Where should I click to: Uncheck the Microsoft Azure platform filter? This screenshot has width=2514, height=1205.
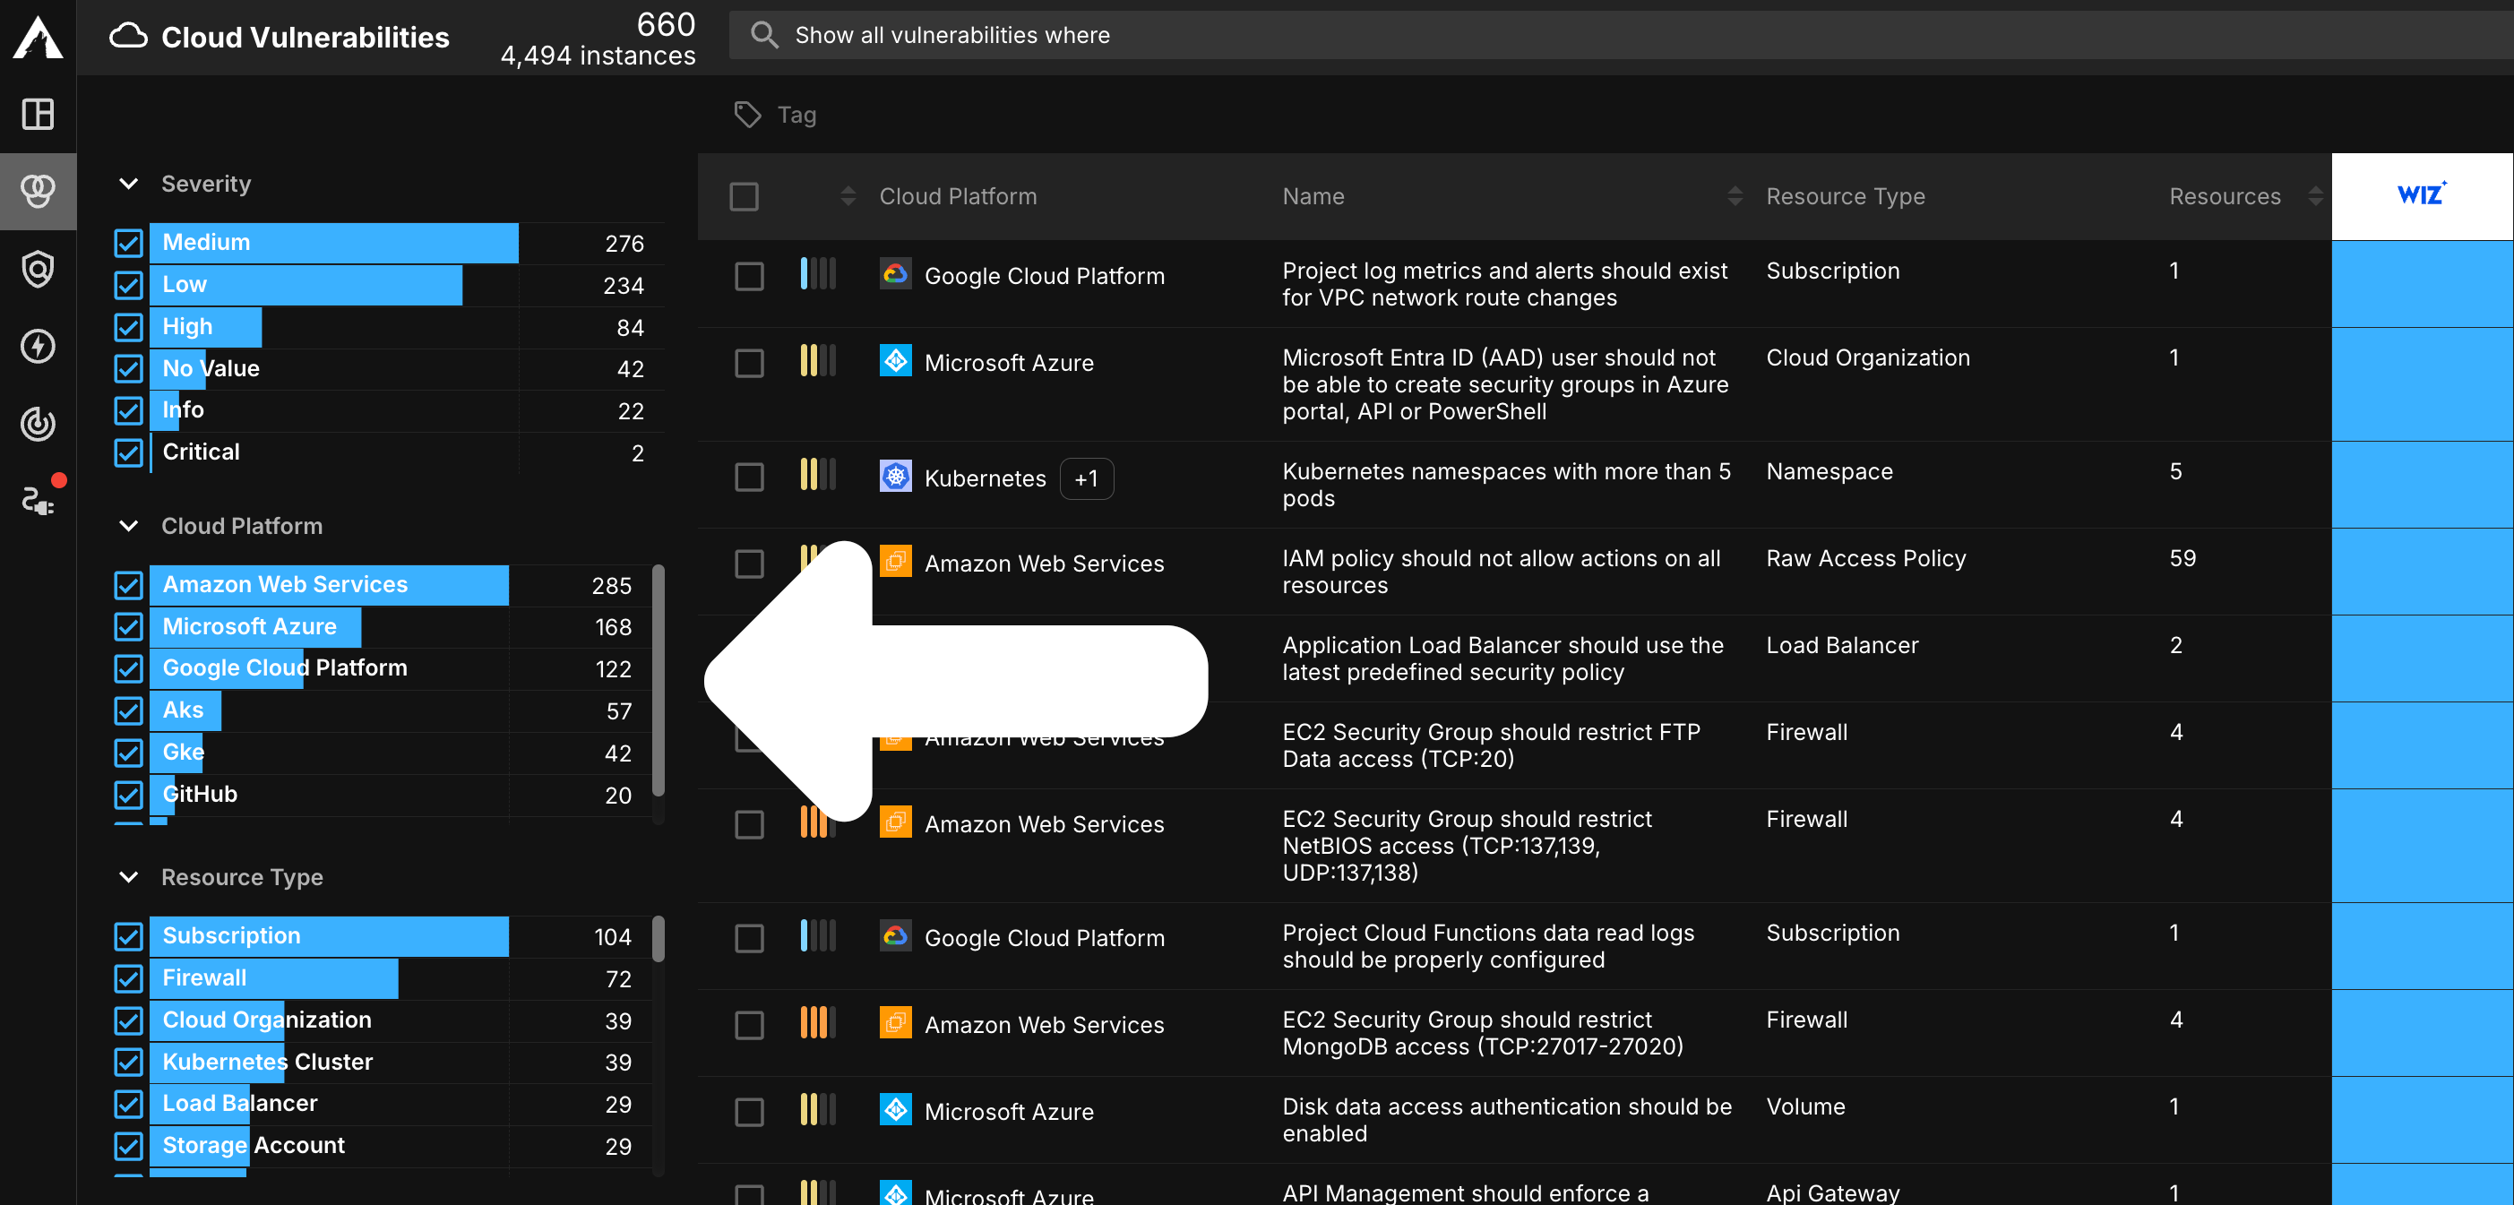click(128, 626)
